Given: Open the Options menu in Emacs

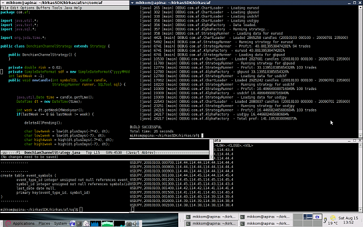Looking at the screenshot, I should (27, 8).
